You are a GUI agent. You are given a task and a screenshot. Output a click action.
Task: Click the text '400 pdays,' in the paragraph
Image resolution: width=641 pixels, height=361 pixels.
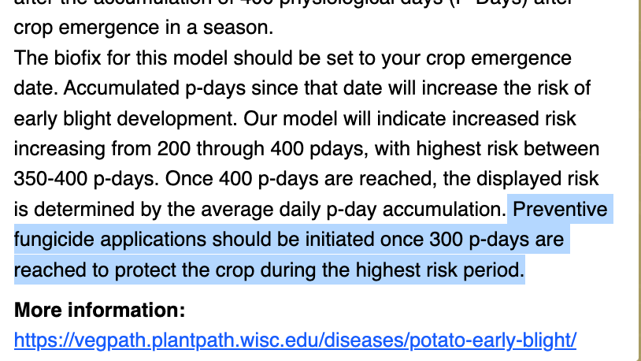click(319, 148)
